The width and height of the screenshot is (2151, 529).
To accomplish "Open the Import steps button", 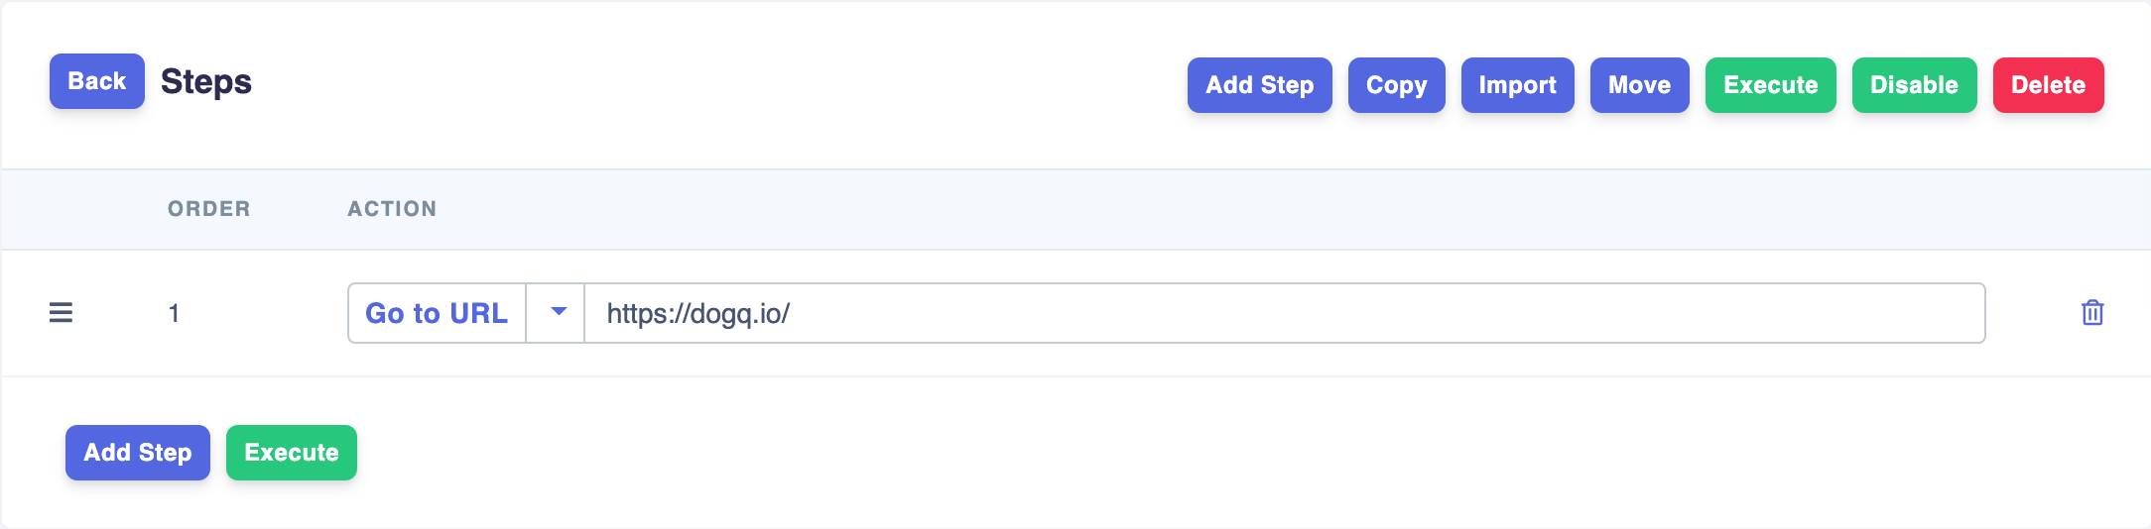I will (x=1518, y=85).
